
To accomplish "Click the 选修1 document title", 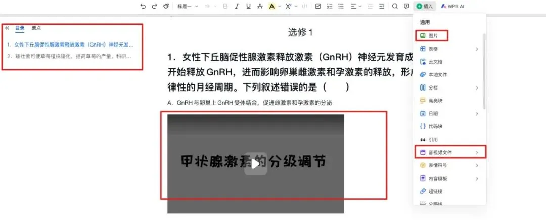I will point(300,33).
